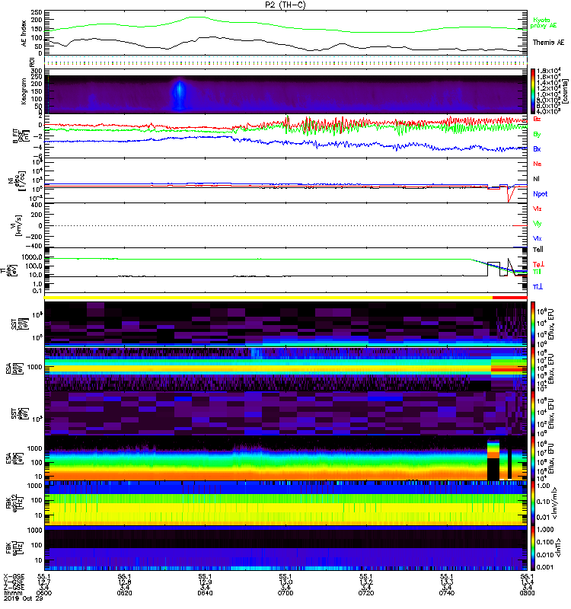This screenshot has width=571, height=609.
Task: Select the green "By" legend label
Action: 537,135
